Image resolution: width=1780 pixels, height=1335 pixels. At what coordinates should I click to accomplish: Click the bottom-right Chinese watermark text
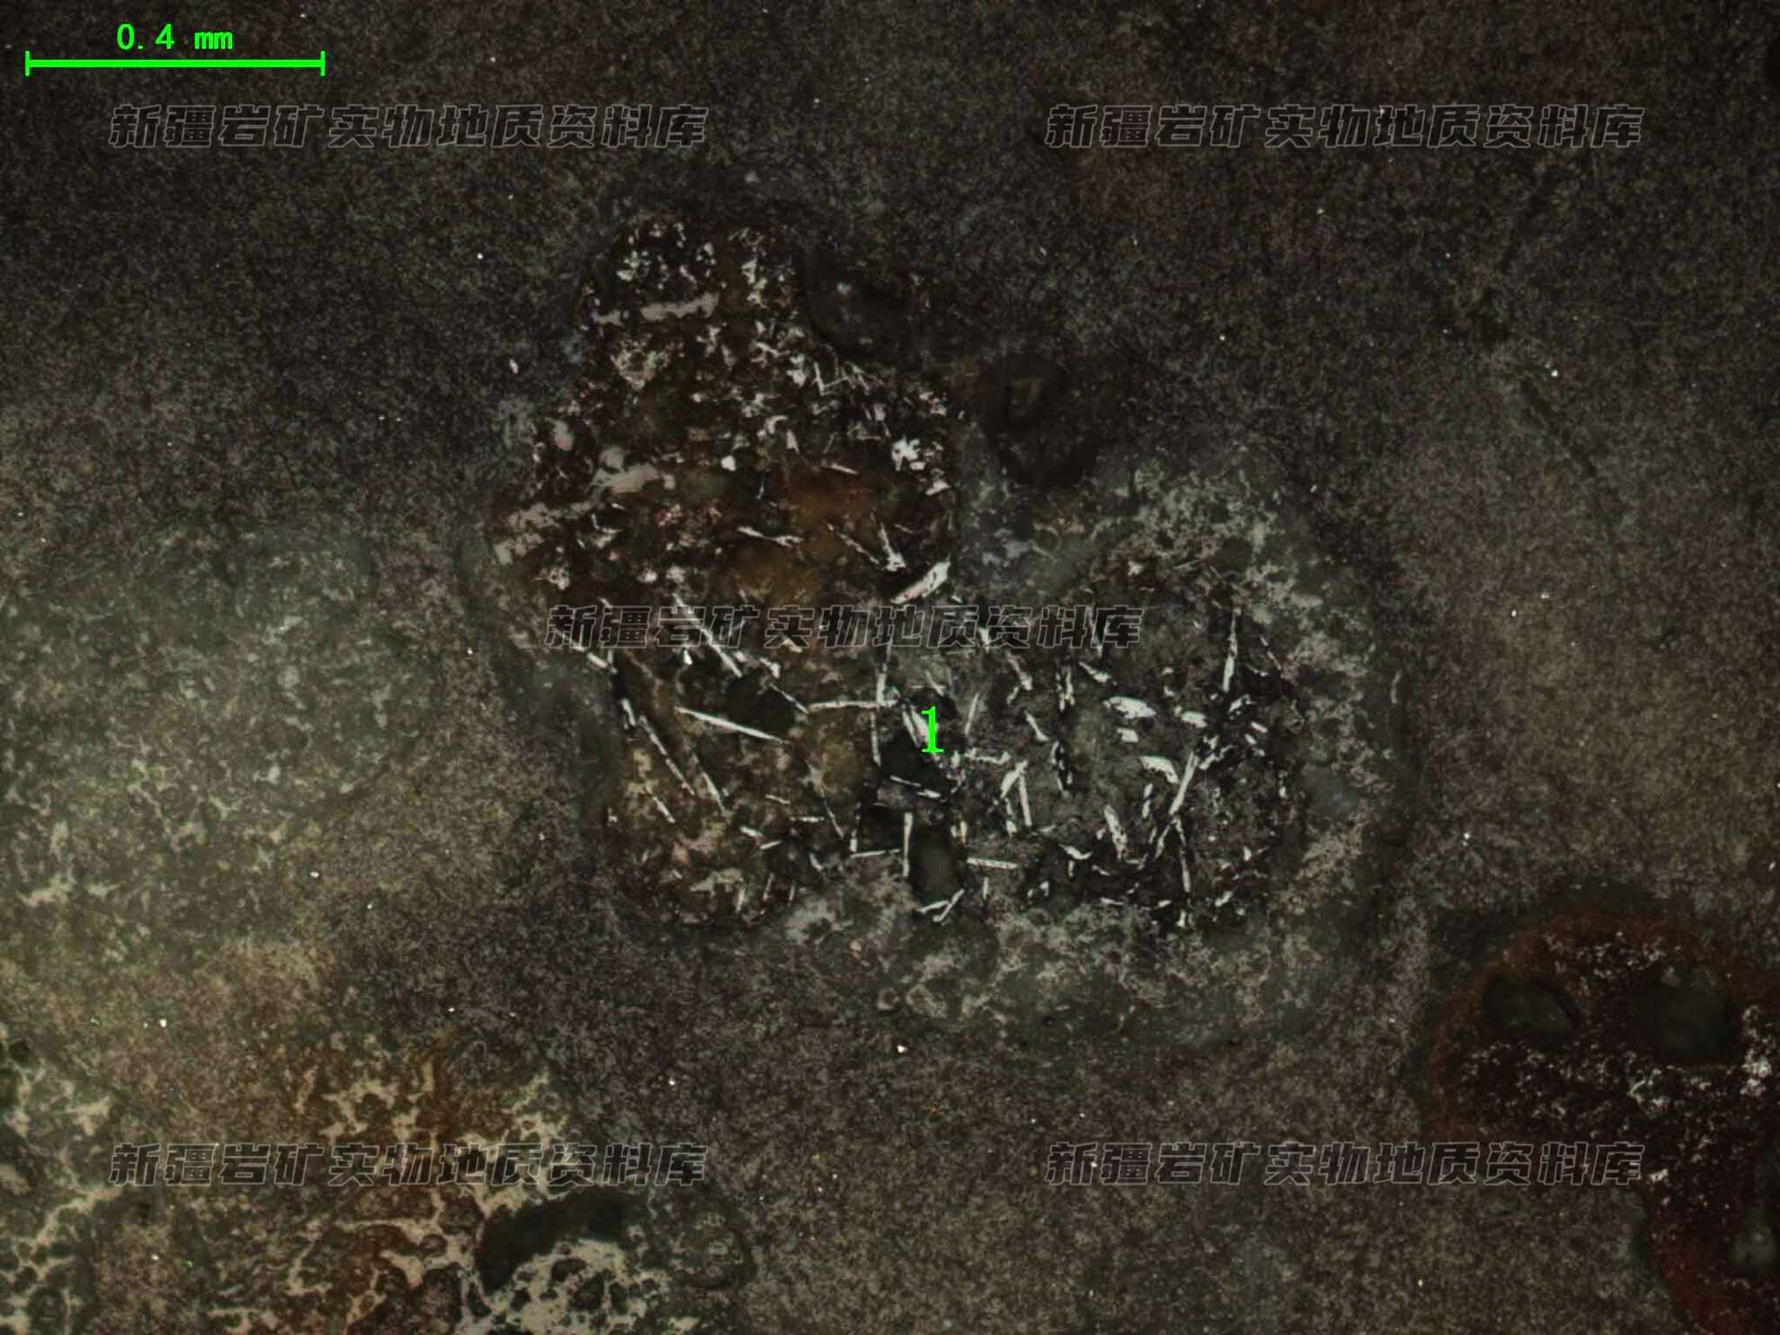[1344, 1164]
